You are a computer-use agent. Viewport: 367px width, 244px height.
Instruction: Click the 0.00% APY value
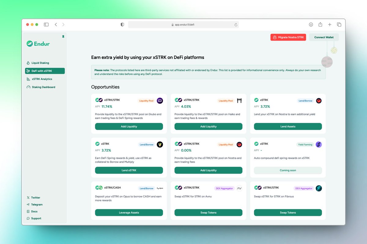click(186, 150)
